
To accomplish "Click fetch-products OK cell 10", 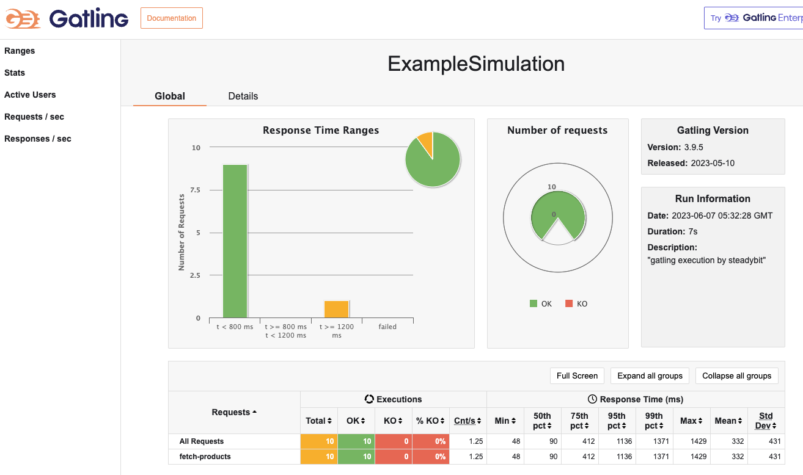I will pos(356,457).
